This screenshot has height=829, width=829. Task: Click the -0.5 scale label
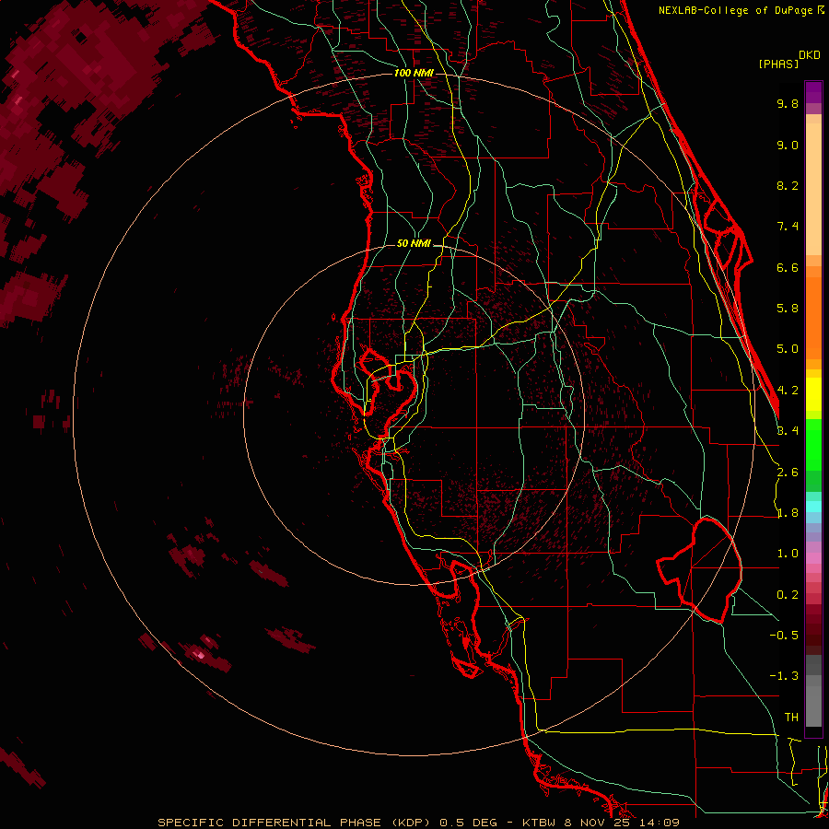pyautogui.click(x=784, y=636)
